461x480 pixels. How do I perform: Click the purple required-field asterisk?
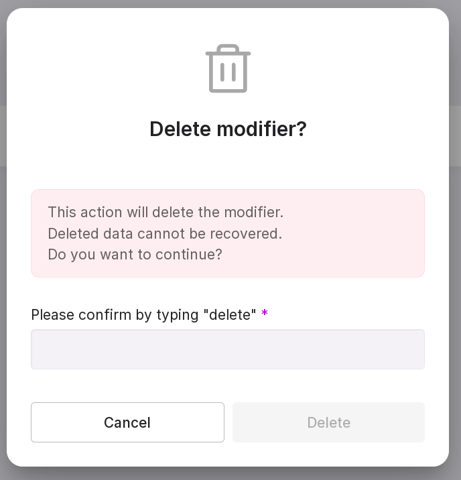click(265, 314)
